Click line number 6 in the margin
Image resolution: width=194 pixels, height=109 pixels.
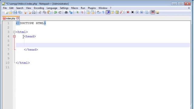[x=8, y=45]
